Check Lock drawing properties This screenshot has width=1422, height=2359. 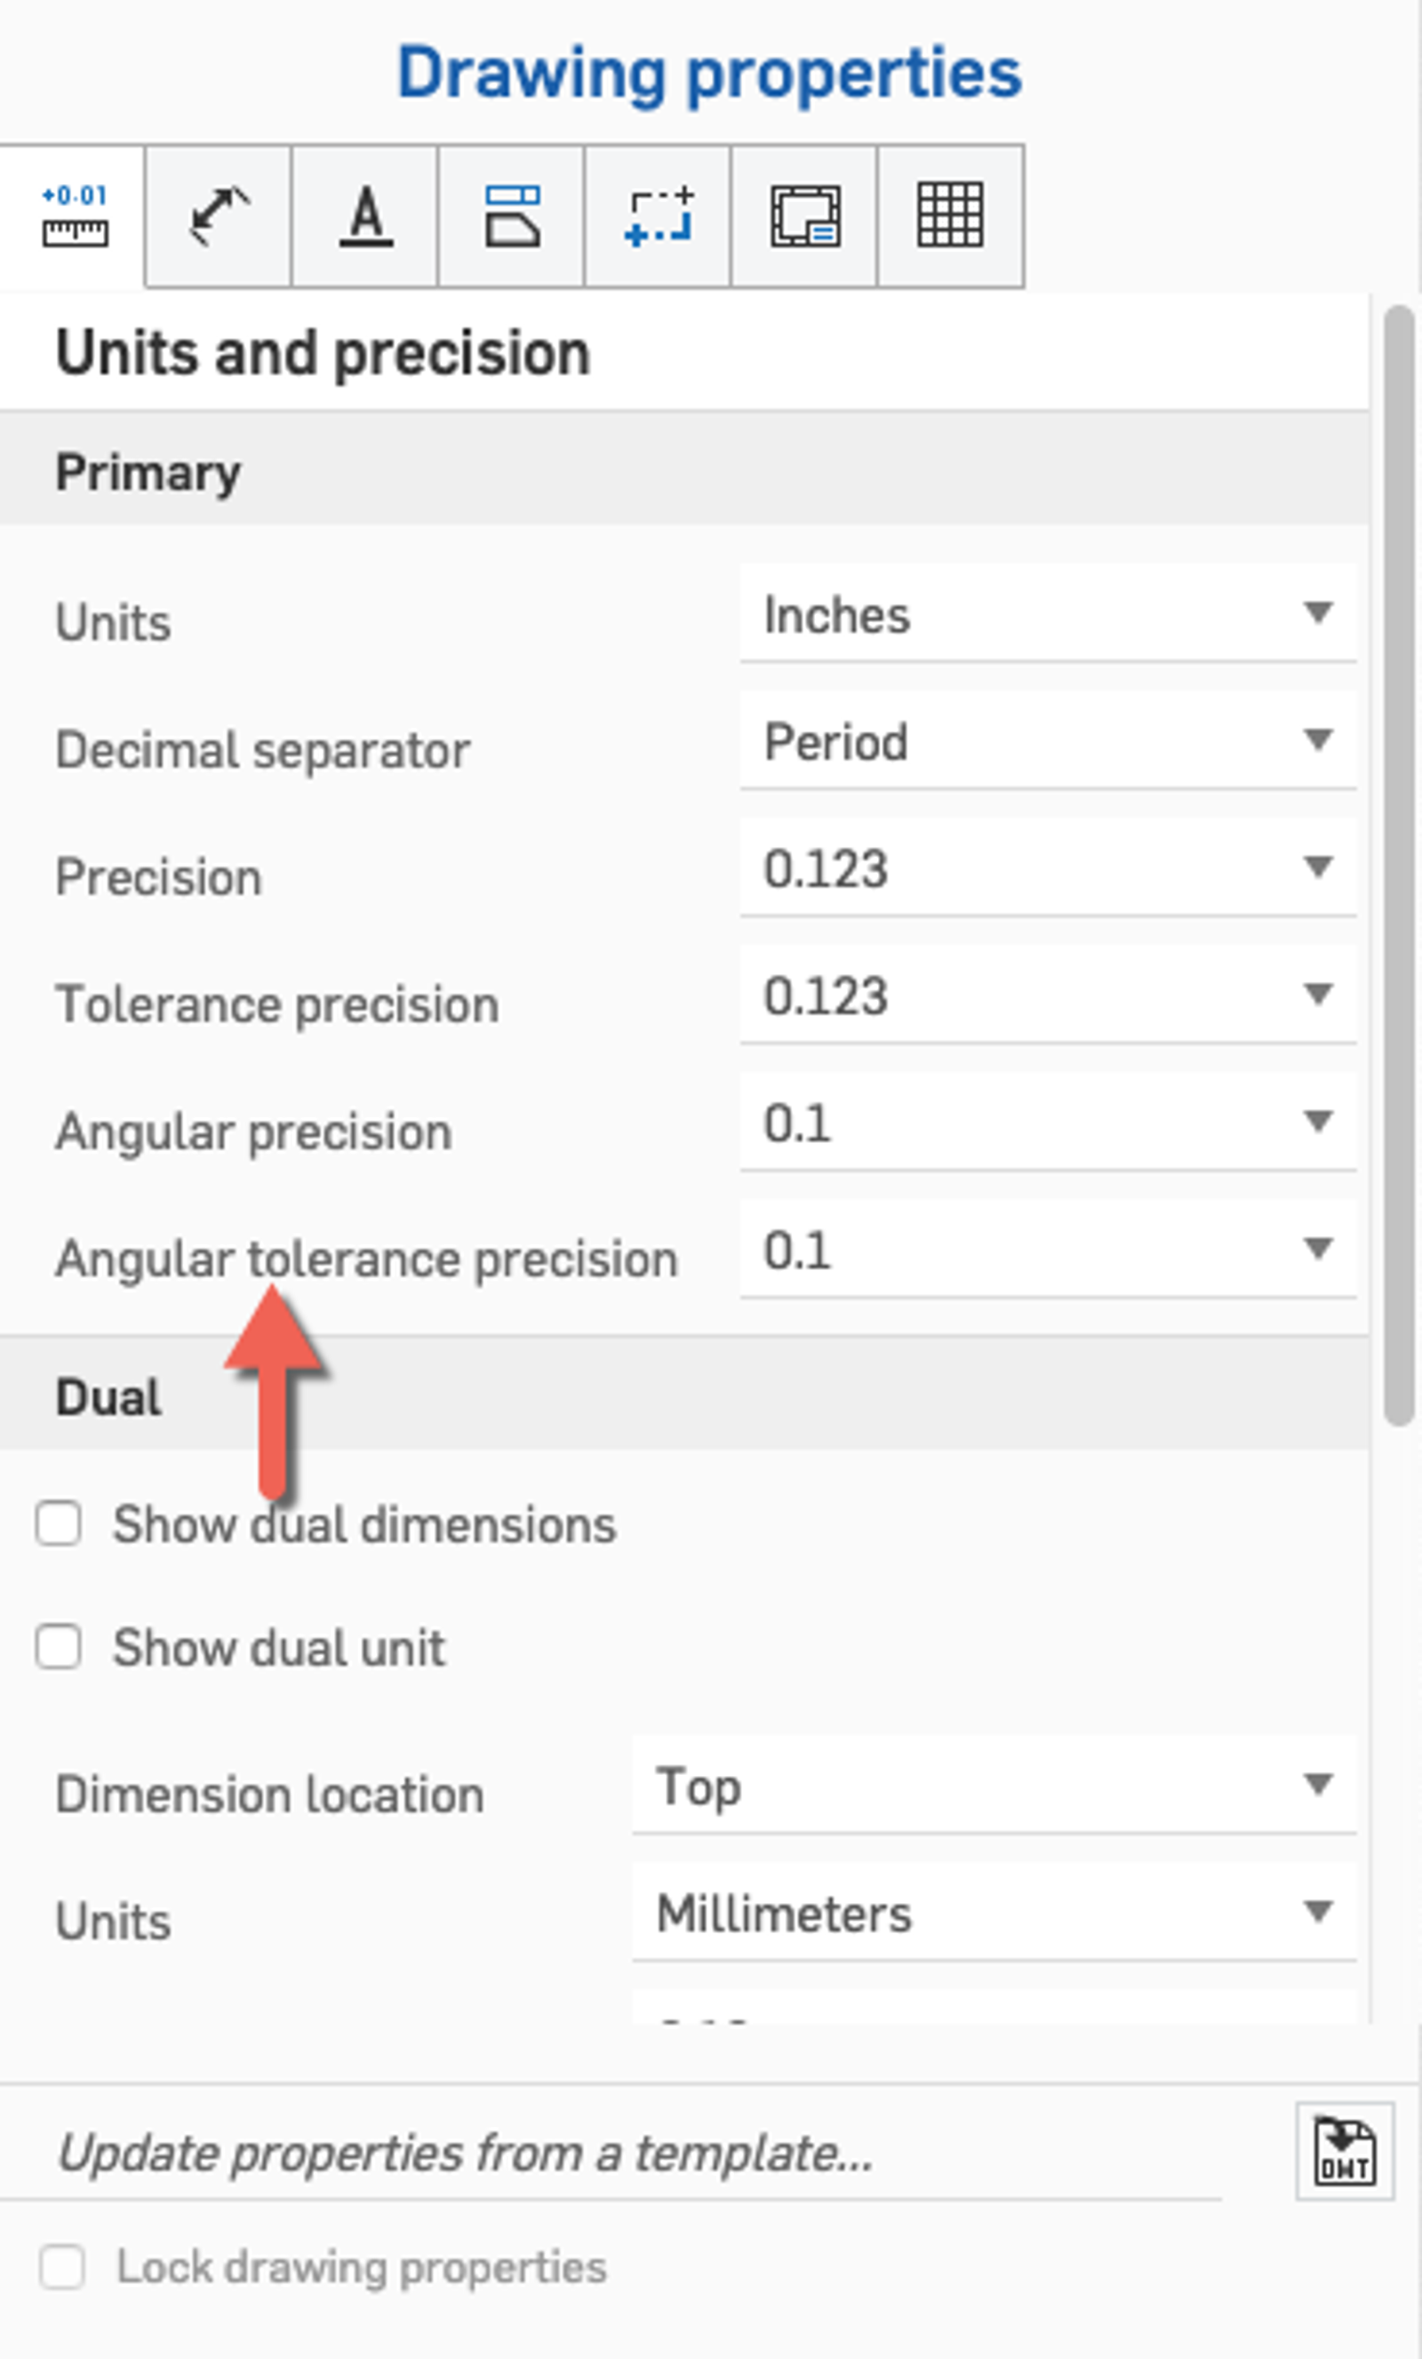pyautogui.click(x=62, y=2267)
